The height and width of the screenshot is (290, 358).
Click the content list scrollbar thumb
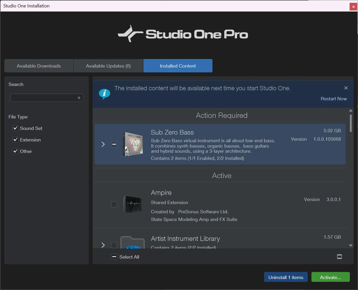pos(351,123)
